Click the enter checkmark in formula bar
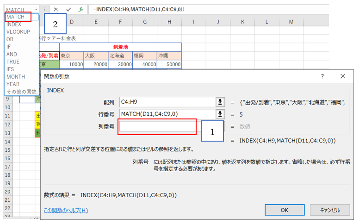Screen dimensions: 359x224 tap(68, 9)
